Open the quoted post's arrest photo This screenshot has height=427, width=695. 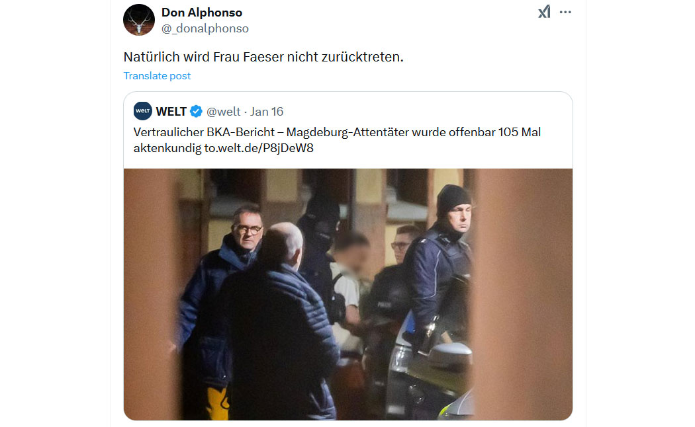coord(348,294)
